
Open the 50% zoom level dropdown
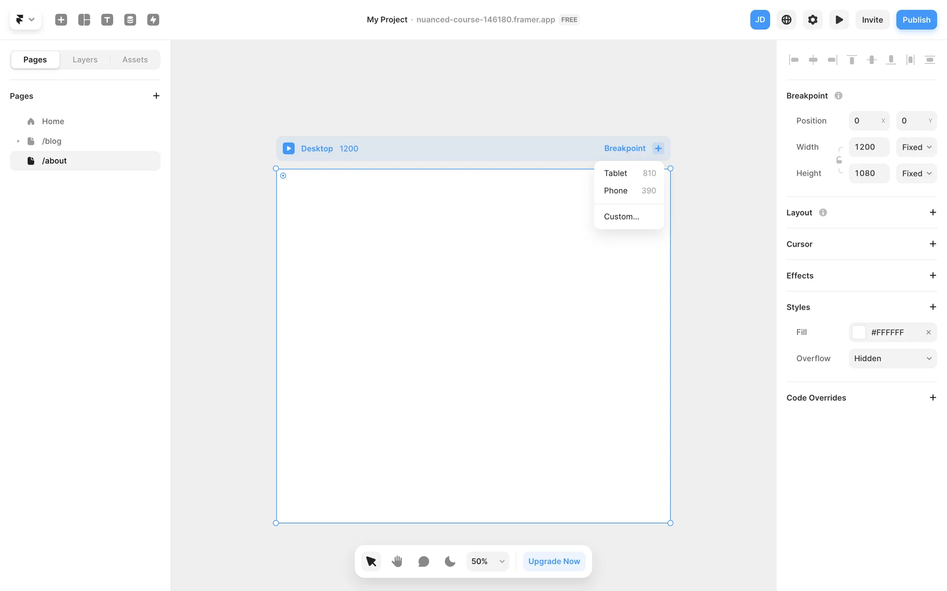click(x=487, y=561)
